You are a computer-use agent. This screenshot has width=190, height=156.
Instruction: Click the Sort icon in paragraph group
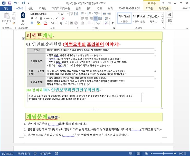[x=106, y=23]
